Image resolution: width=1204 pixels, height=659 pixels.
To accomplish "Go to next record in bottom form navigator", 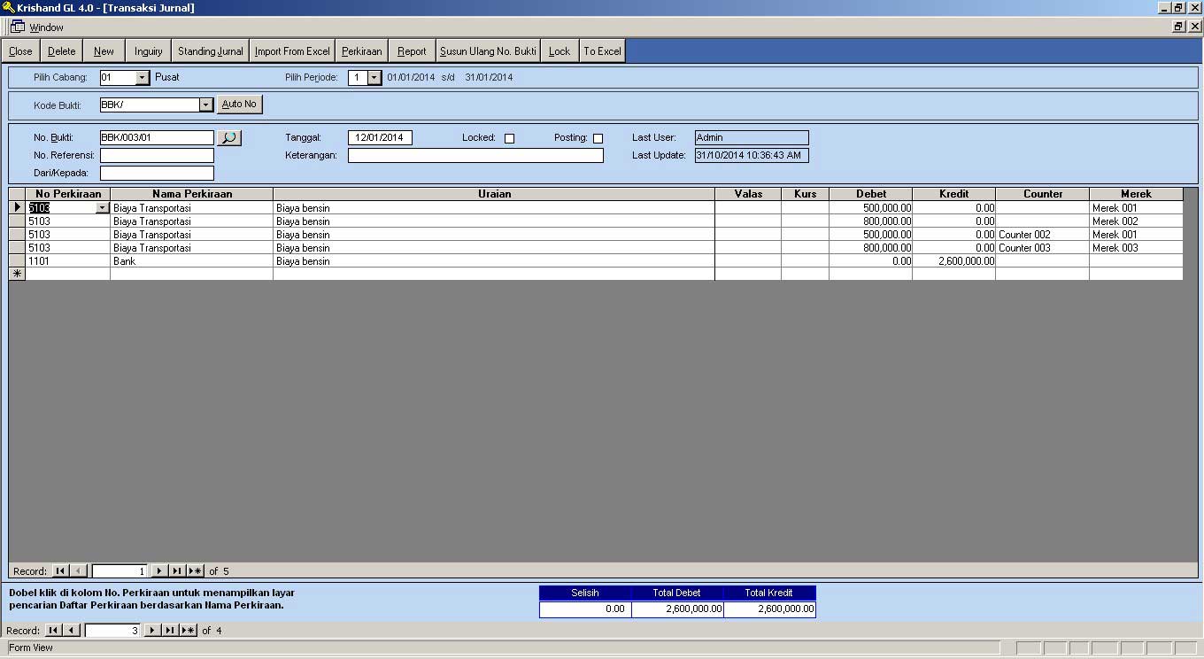I will pos(152,631).
